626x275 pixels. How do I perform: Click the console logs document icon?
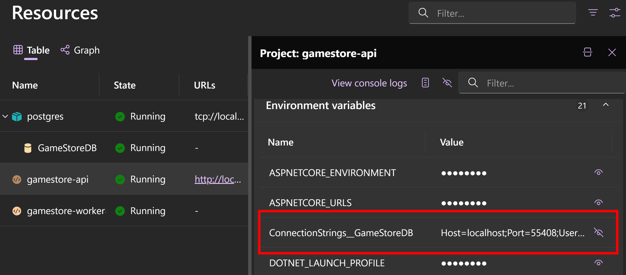point(425,83)
